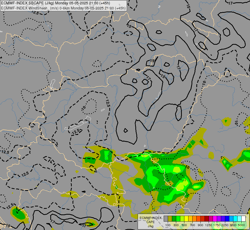
Task: Pick the cyan swatch right of 3000
Action: pos(235,219)
